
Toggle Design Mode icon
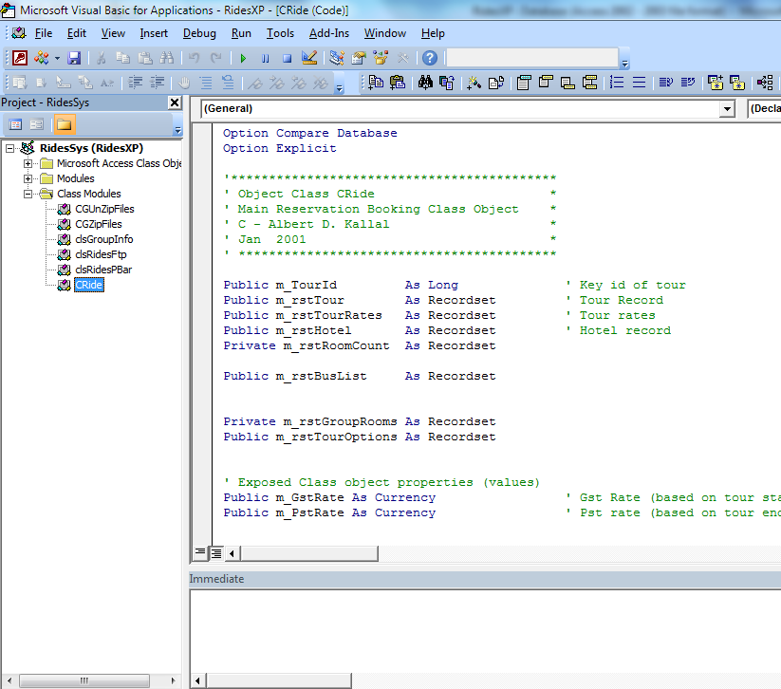click(309, 58)
